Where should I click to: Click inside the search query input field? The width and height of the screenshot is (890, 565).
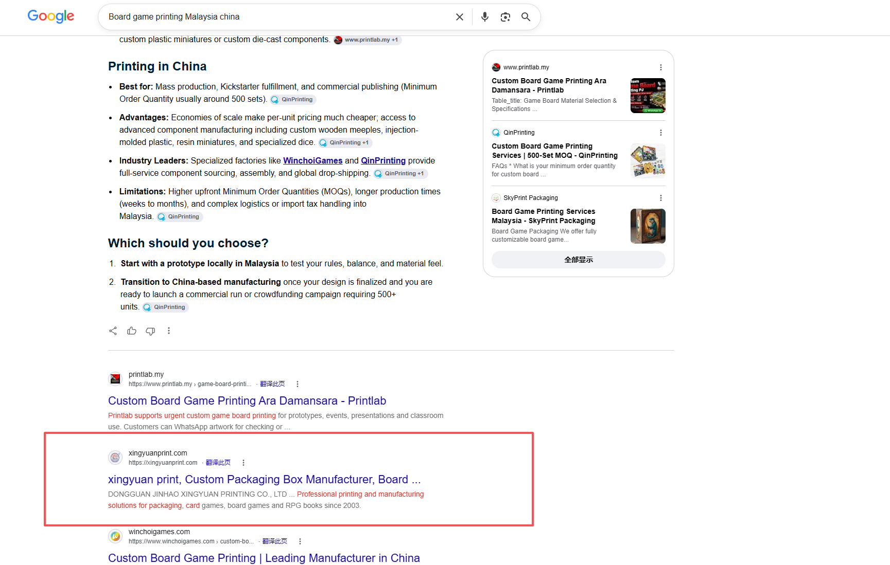coord(278,17)
